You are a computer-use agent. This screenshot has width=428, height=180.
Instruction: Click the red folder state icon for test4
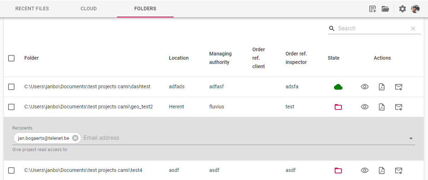point(338,170)
